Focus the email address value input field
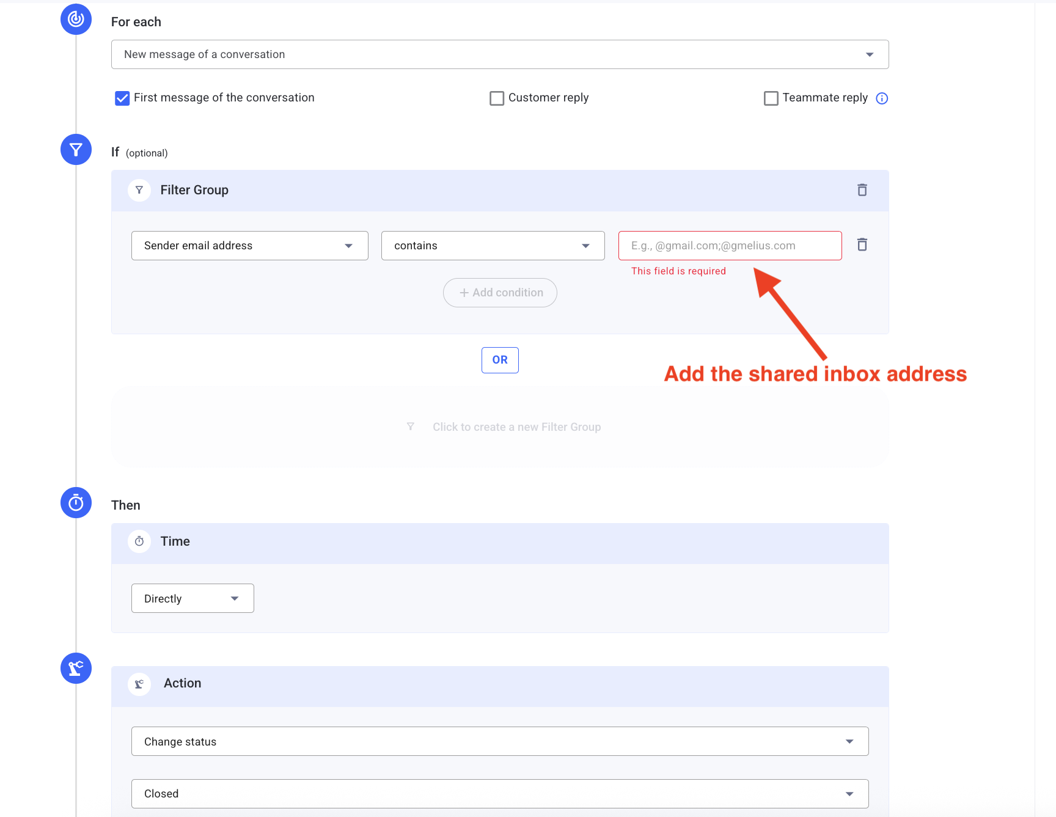 point(730,246)
